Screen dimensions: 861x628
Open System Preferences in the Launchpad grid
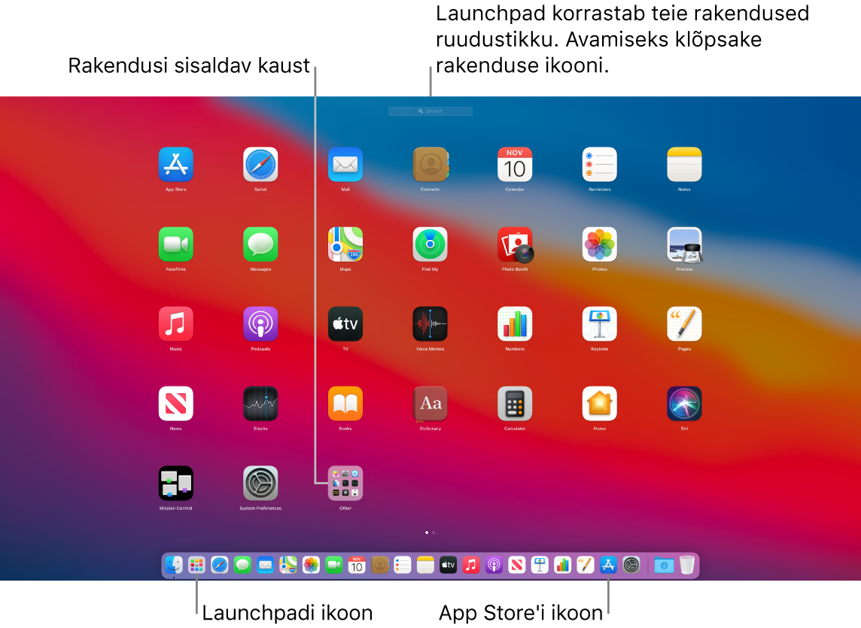pos(260,483)
